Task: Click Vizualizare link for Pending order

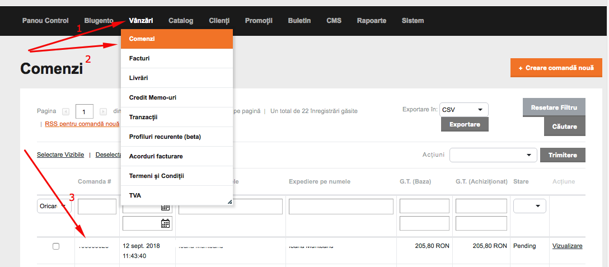Action: point(568,246)
